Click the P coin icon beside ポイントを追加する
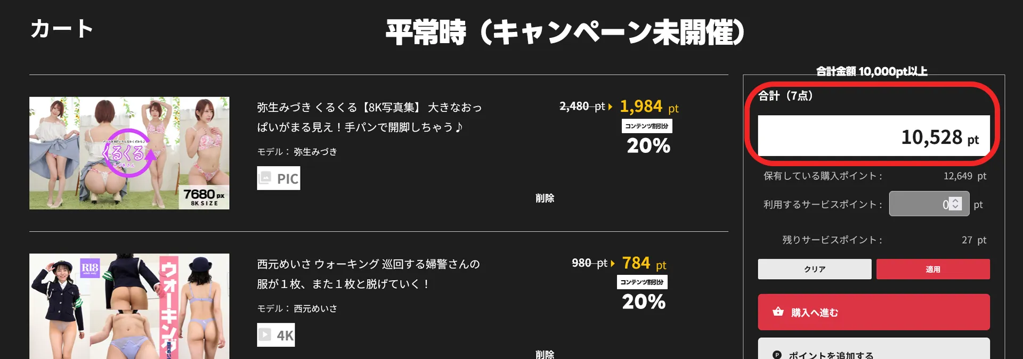Screen dimensions: 1023x359 point(777,355)
